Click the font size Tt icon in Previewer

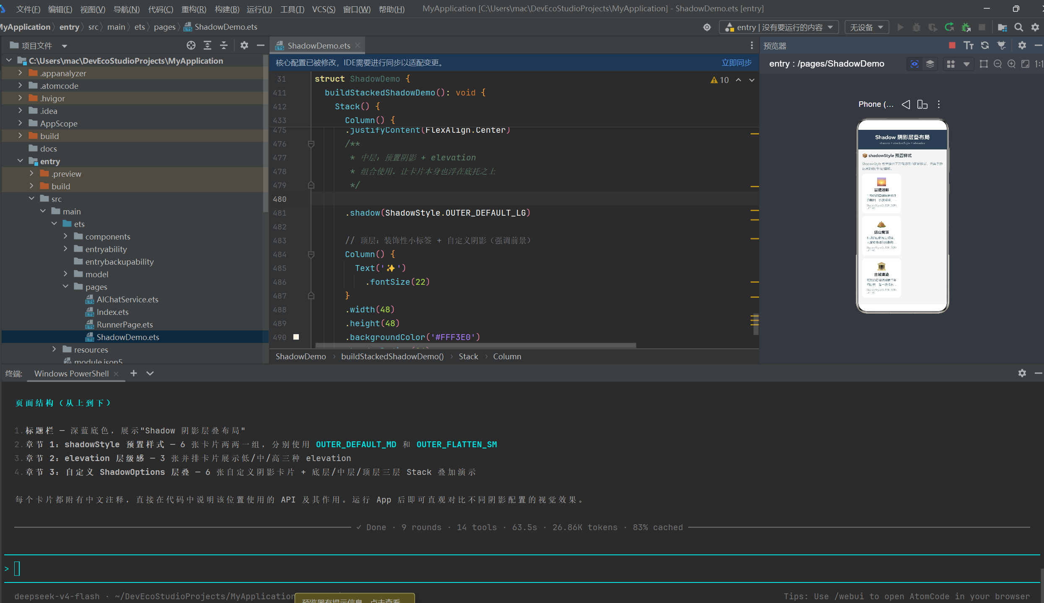pos(969,45)
